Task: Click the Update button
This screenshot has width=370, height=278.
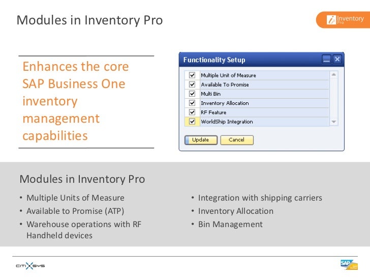Action: point(201,140)
